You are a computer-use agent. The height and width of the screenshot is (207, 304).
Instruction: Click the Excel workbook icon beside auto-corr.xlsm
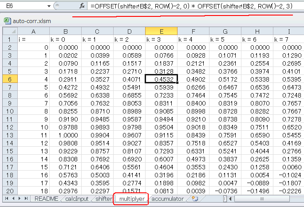coord(8,21)
